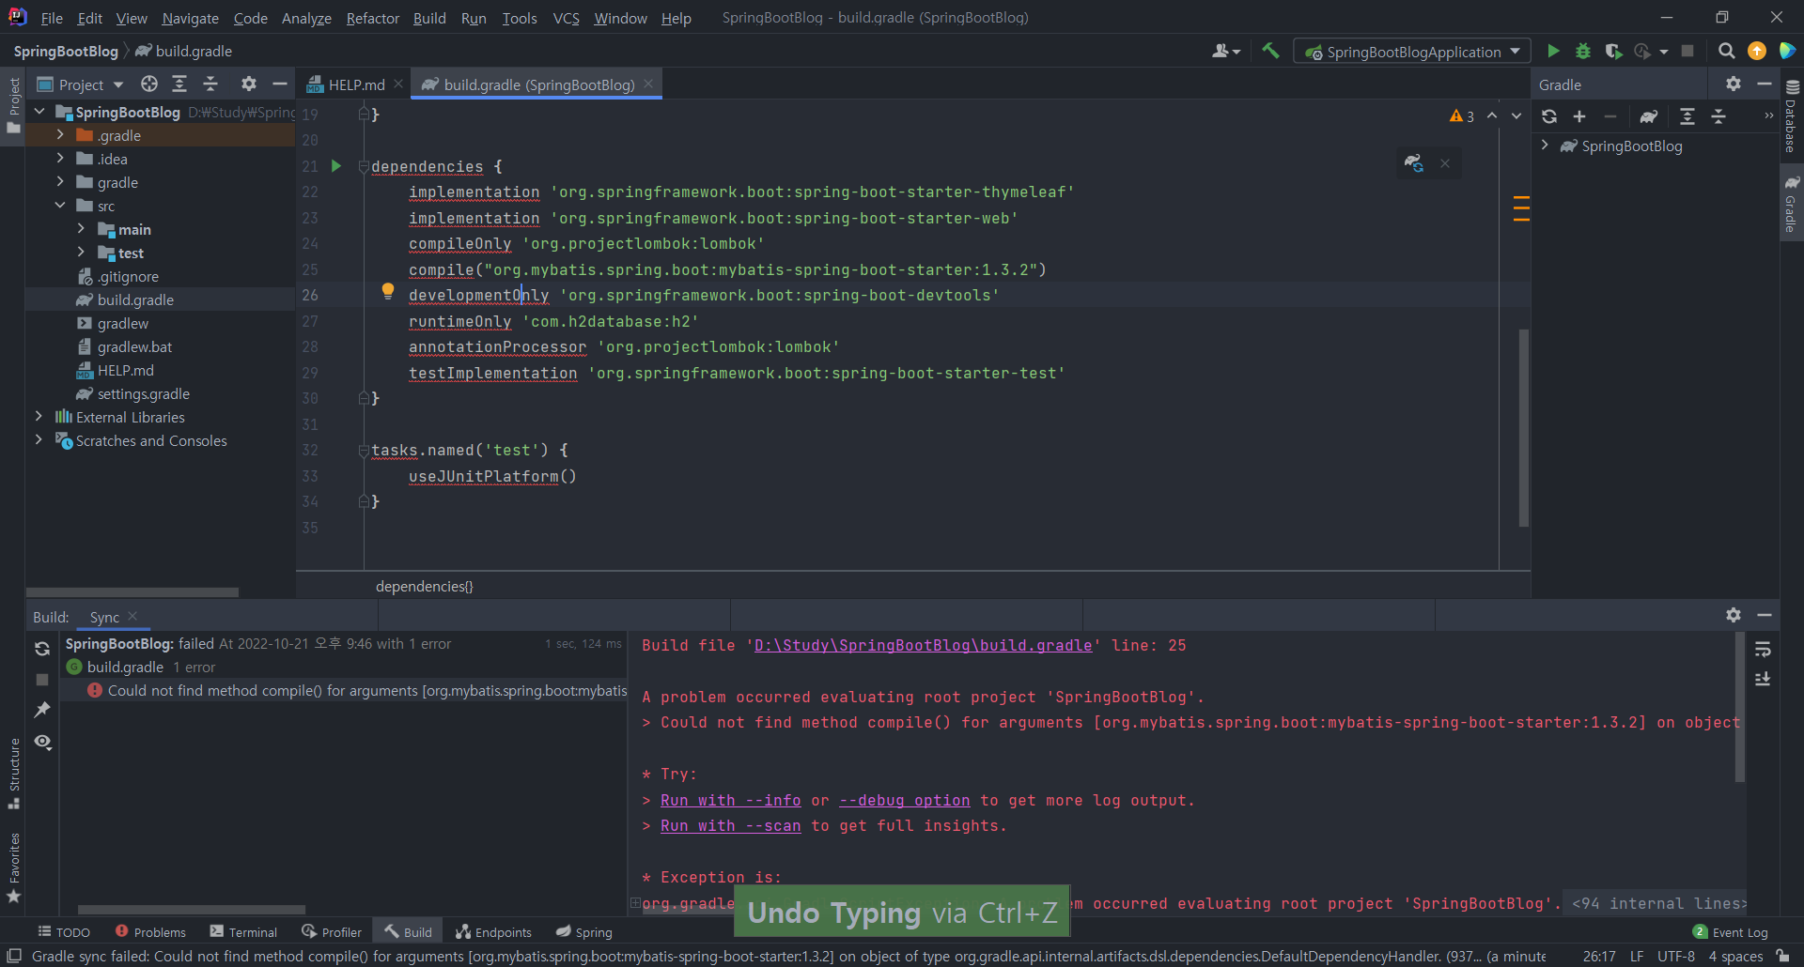This screenshot has width=1804, height=967.
Task: Click the yellow intention lightbulb at line 26
Action: (387, 291)
